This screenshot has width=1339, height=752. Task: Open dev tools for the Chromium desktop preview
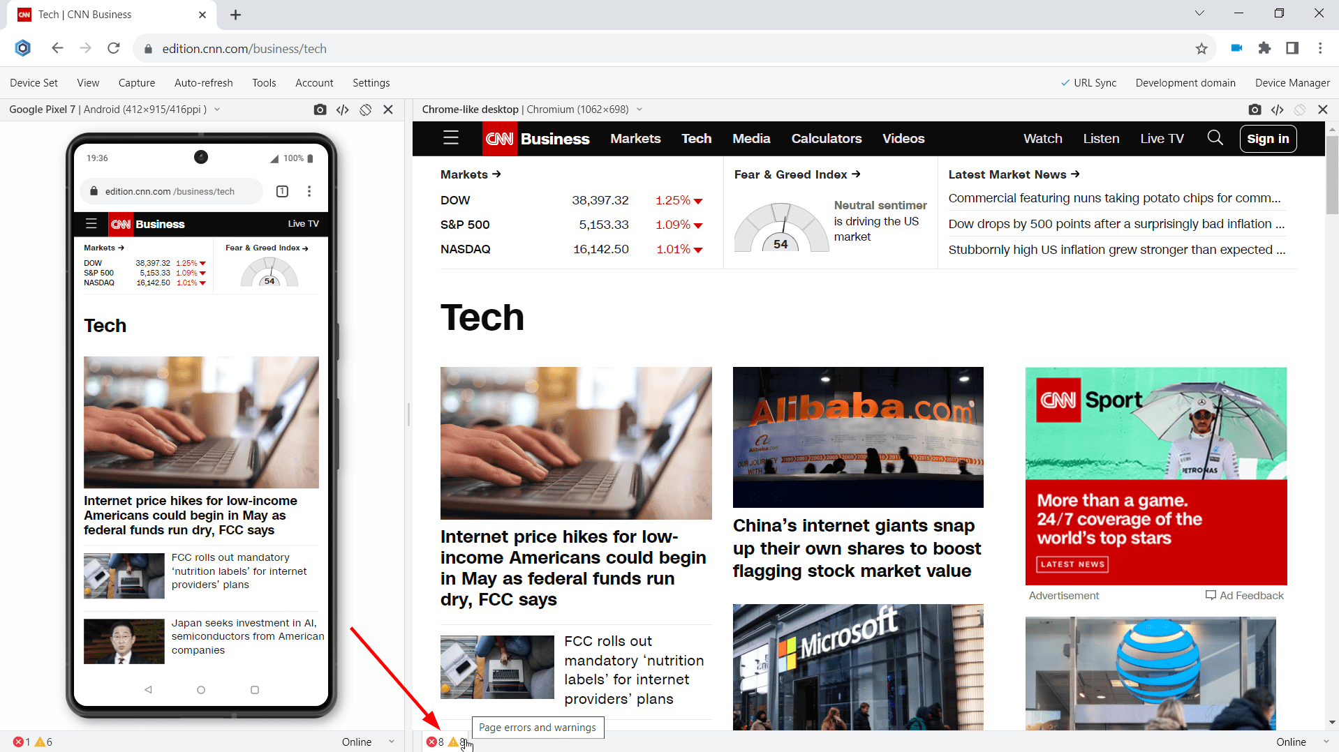[1278, 110]
